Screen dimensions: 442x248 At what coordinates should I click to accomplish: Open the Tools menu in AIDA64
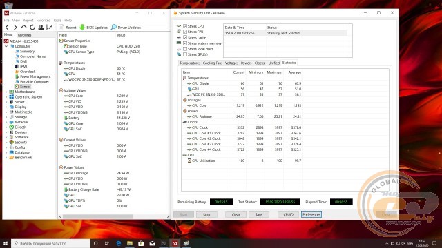(x=57, y=20)
